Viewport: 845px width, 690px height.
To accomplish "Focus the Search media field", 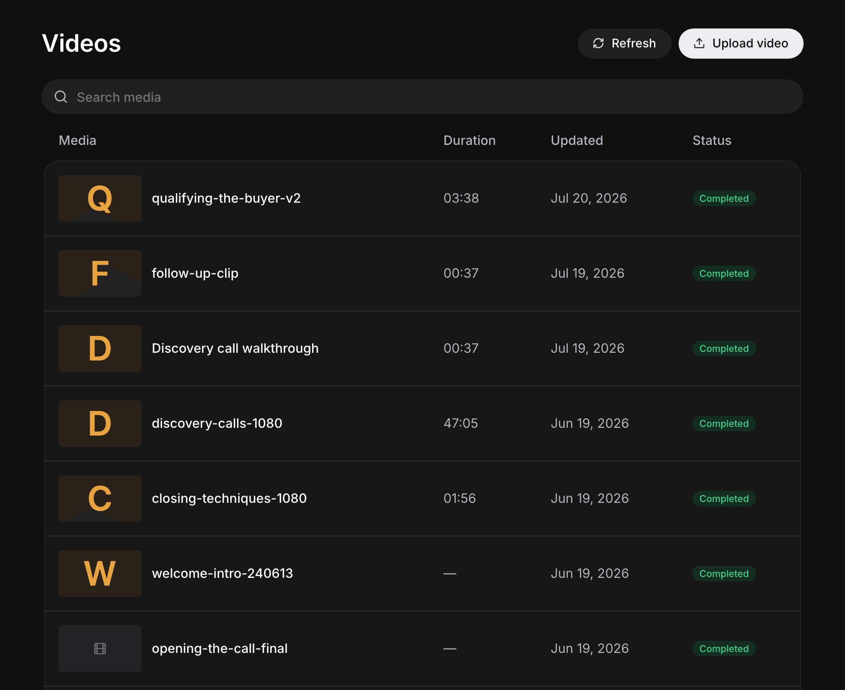I will click(422, 97).
